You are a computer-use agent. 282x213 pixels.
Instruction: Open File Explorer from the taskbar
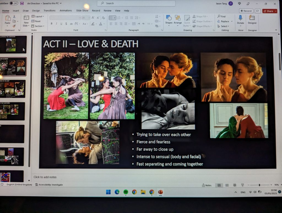[x=143, y=192]
